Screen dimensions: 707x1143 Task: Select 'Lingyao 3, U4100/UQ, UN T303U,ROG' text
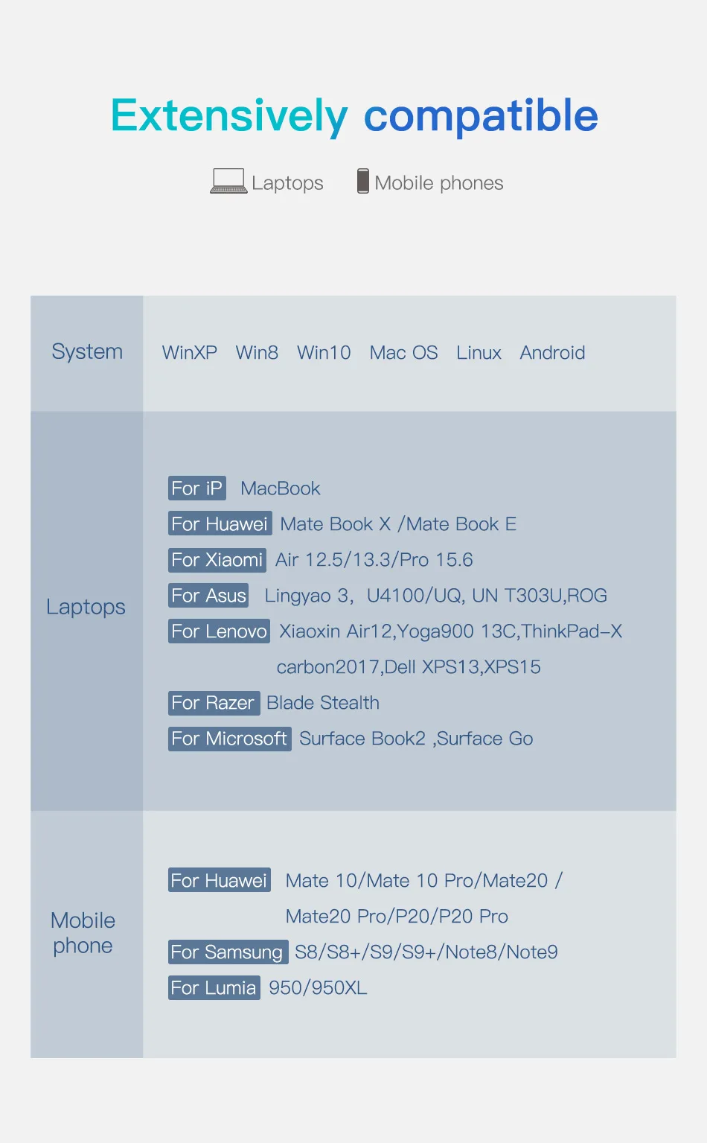pos(436,596)
